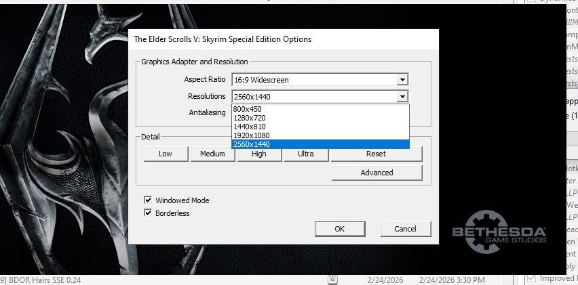Pick 1440x810 in the resolution list
The image size is (578, 285).
pos(320,127)
